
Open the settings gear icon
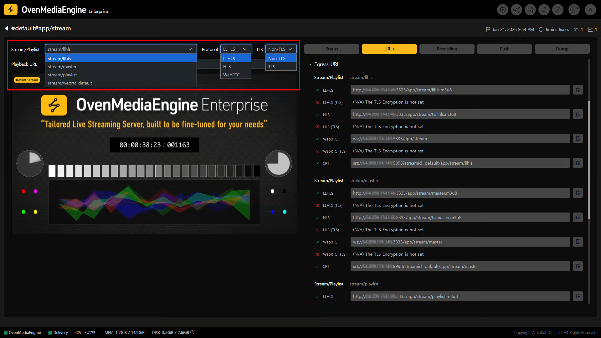[558, 10]
